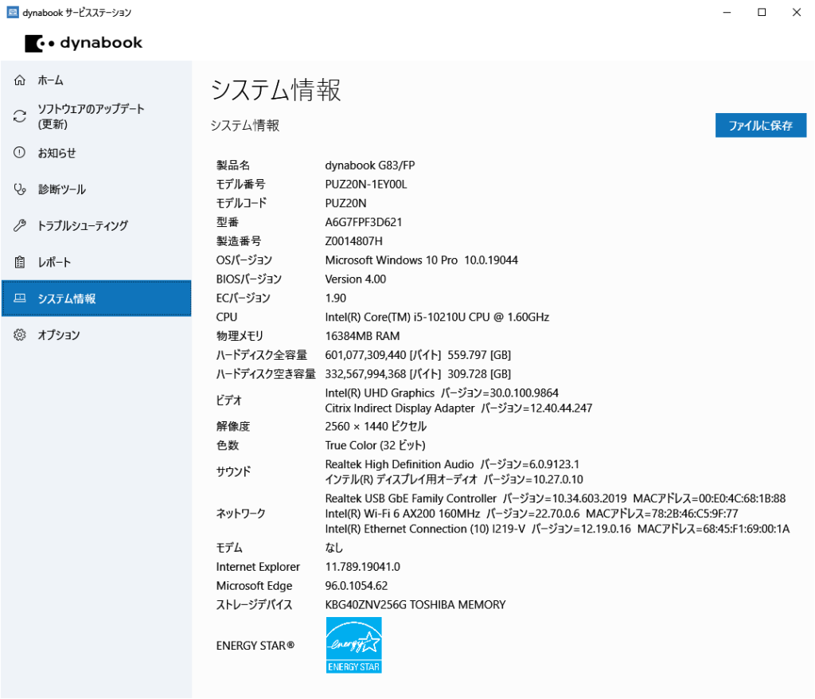Close the dynabook service station window
Viewport: 815px width, 699px height.
click(x=796, y=12)
